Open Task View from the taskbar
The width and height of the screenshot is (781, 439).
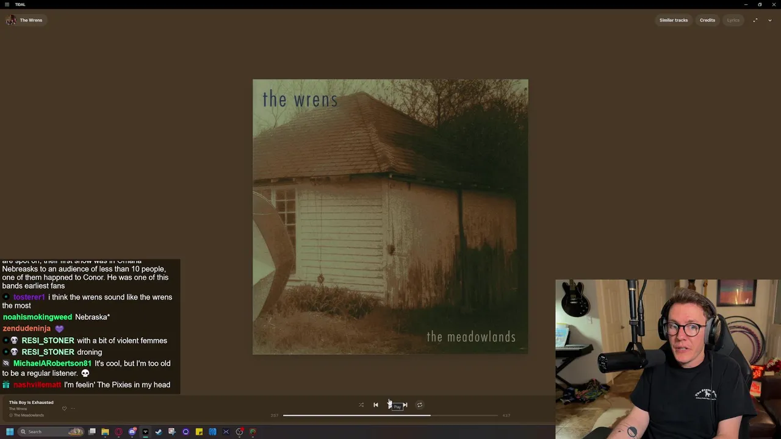coord(92,432)
